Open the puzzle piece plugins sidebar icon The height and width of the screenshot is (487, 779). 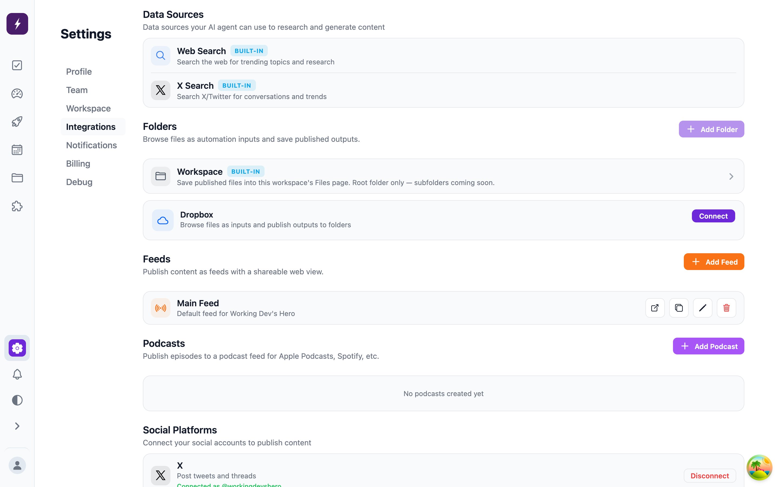pos(17,206)
